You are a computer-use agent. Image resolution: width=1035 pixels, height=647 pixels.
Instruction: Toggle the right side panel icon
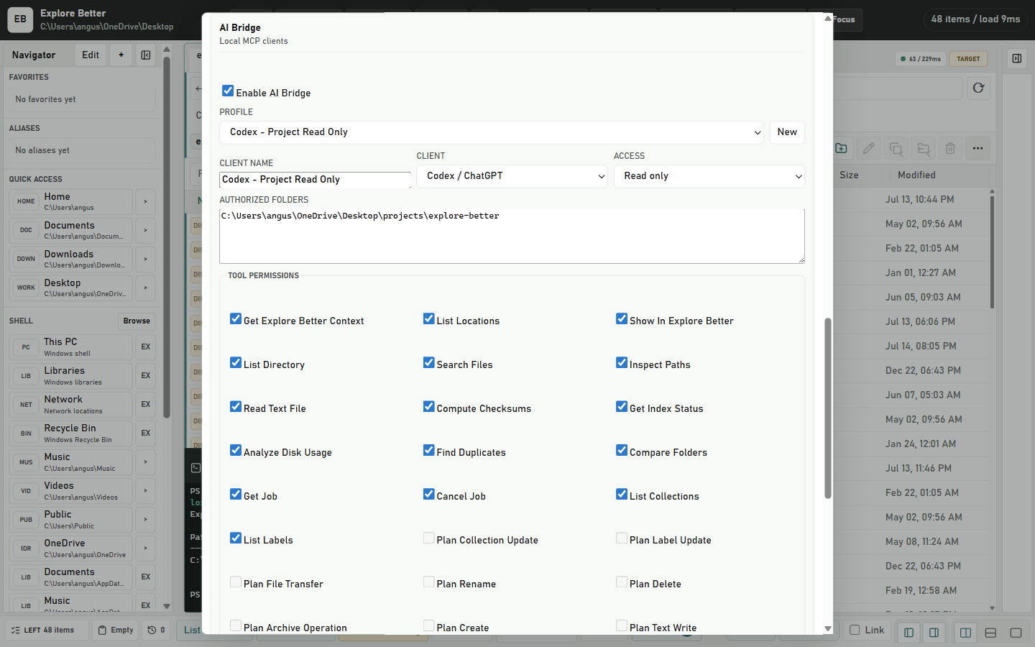[1016, 58]
